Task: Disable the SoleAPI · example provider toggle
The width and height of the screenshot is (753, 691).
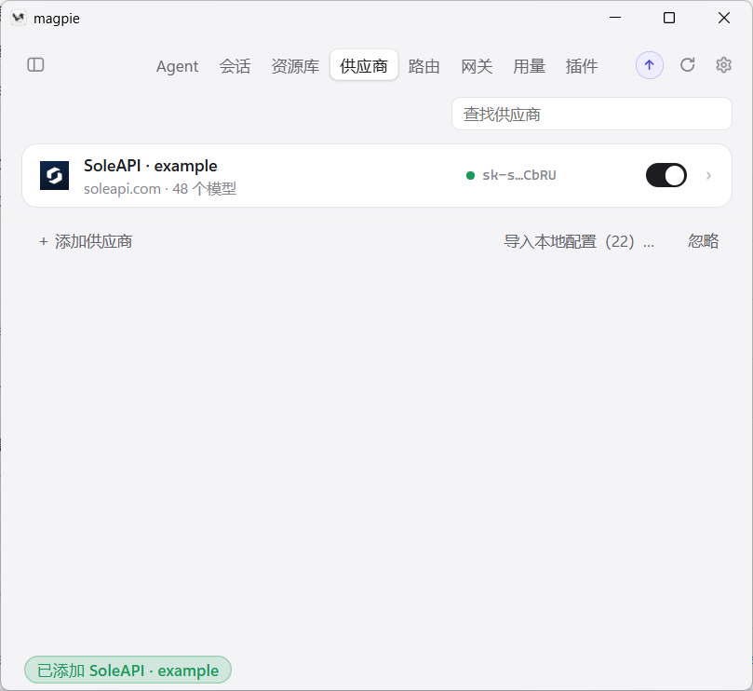Action: point(666,175)
